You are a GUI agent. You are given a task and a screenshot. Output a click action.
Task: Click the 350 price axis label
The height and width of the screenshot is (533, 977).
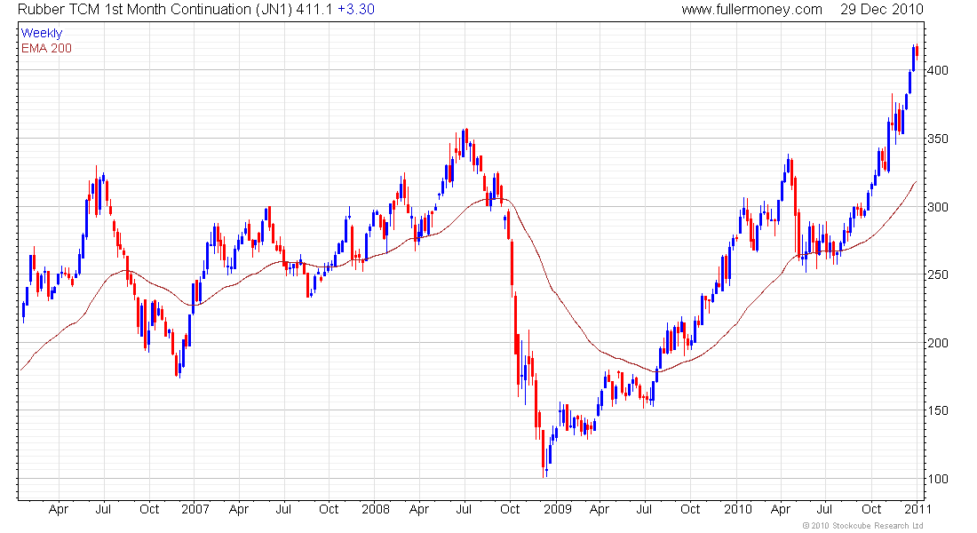click(938, 139)
